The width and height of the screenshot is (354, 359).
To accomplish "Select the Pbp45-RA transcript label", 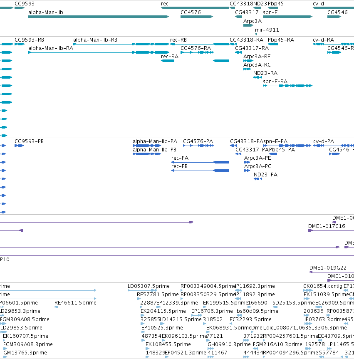I will coord(281,40).
